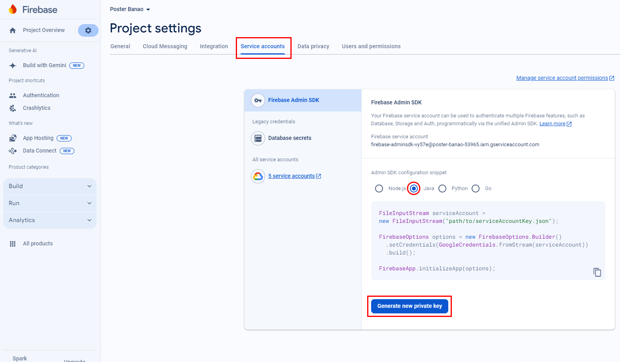620x362 pixels.
Task: Click the Database secrets storage icon
Action: (258, 138)
